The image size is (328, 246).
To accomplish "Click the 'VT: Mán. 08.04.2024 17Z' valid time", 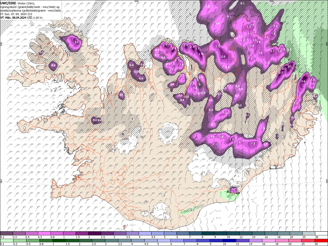I will tap(16, 18).
